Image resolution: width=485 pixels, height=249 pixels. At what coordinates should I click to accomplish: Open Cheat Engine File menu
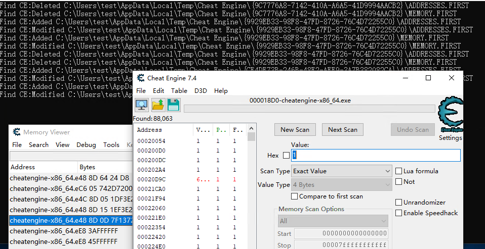141,91
